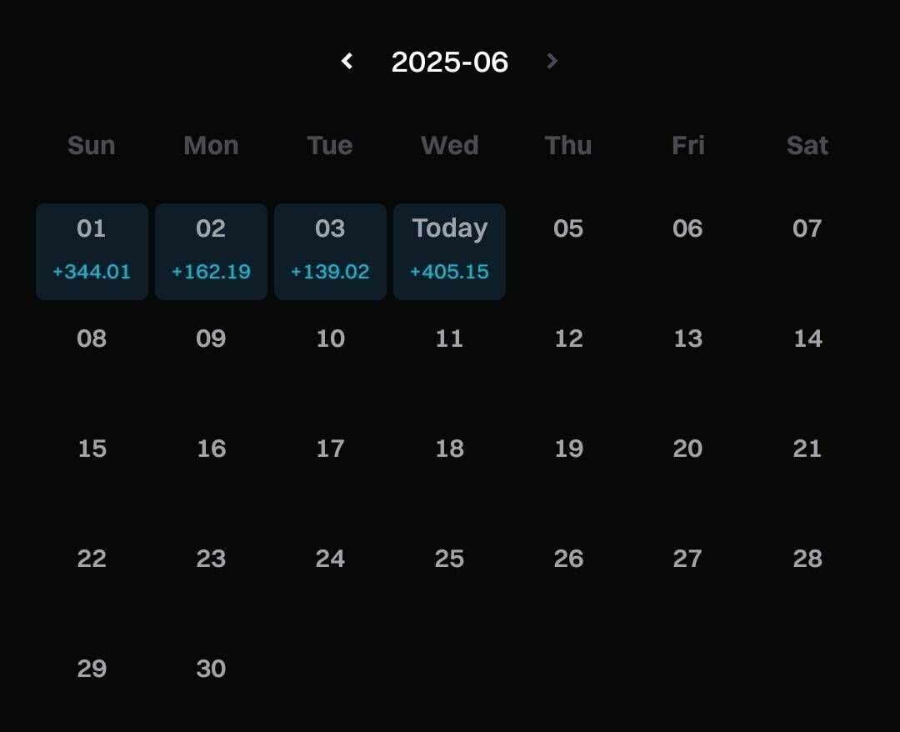900x732 pixels.
Task: Click date 20 in calendar
Action: click(687, 449)
